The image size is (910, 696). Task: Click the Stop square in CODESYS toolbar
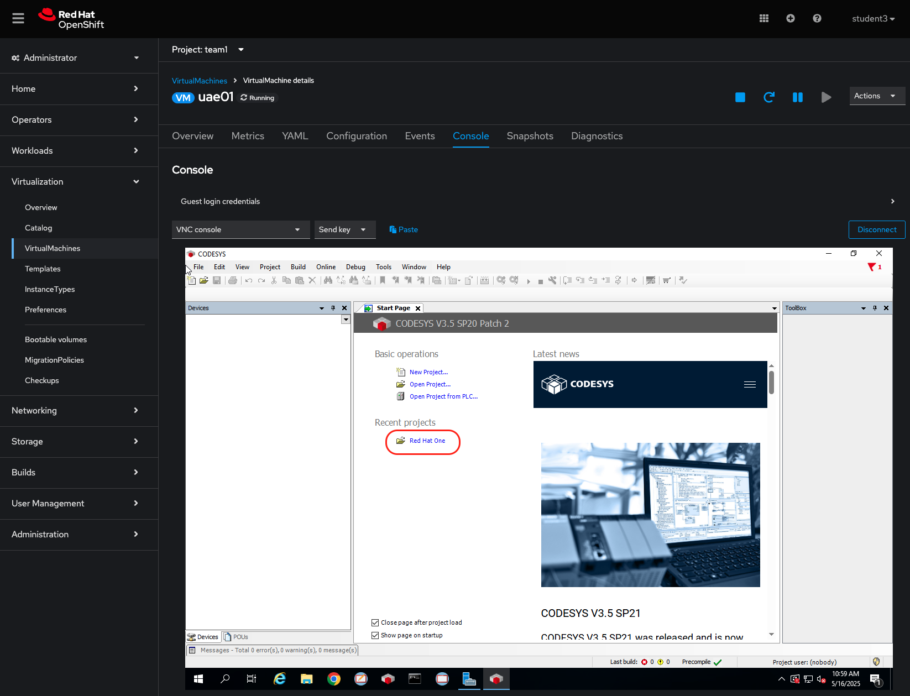541,281
